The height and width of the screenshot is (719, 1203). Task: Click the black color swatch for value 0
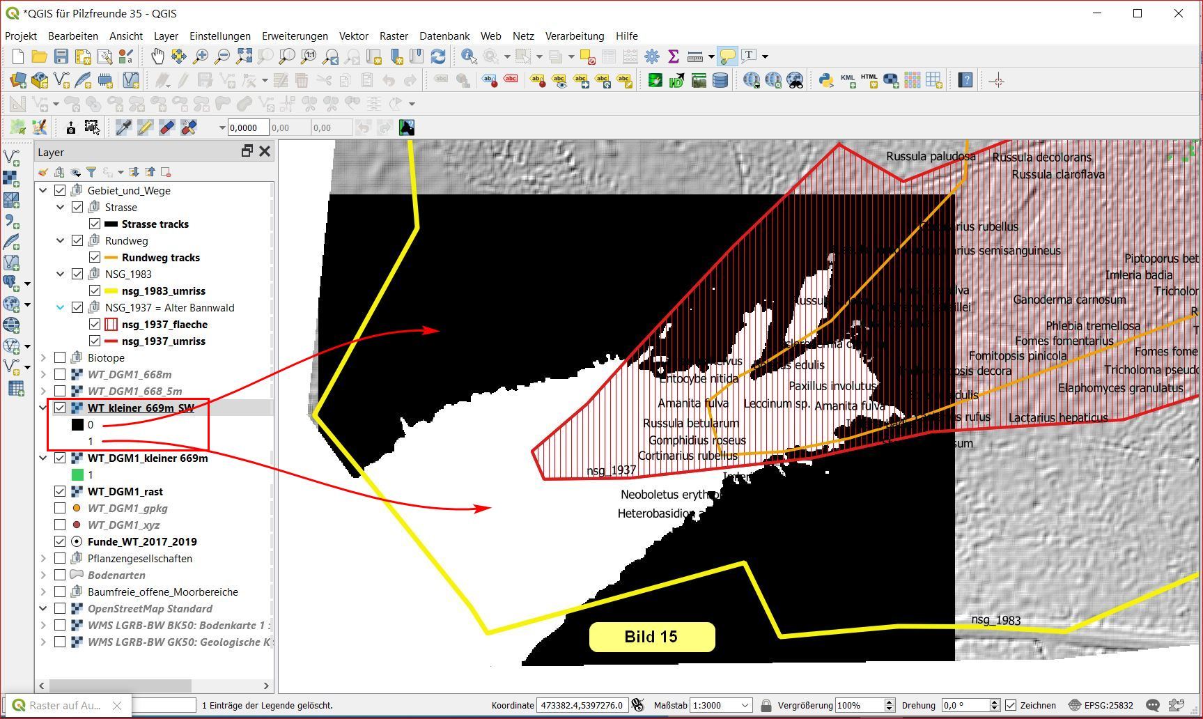77,424
